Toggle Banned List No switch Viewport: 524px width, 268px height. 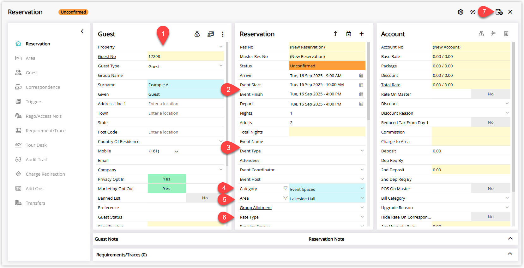(x=205, y=198)
